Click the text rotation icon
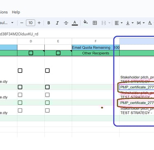This screenshot has height=150, width=154. 150,23
